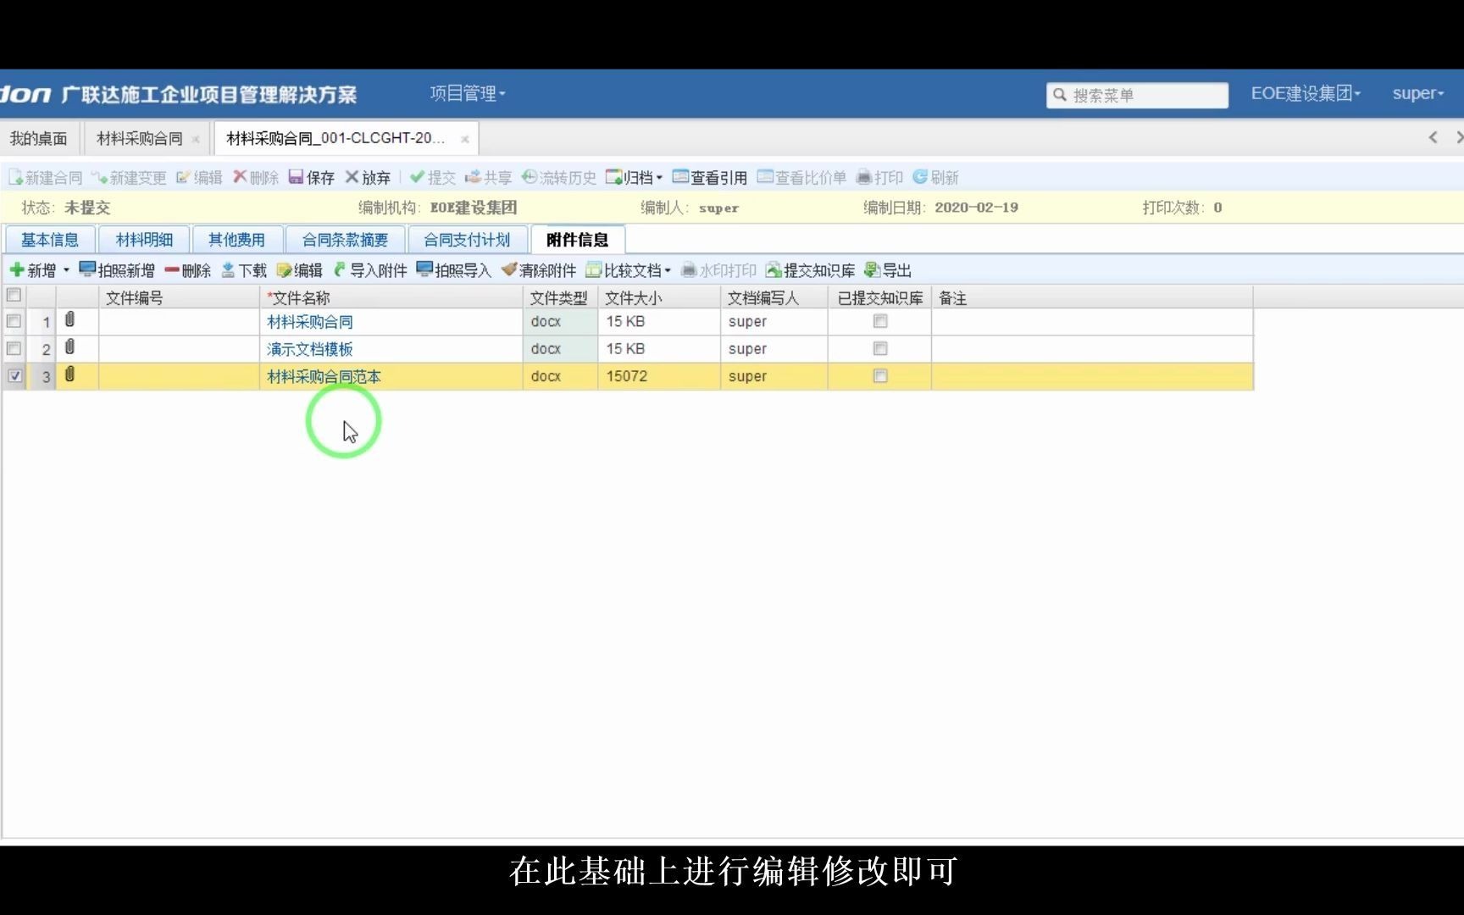1464x915 pixels.
Task: Refresh the page with 刷新
Action: click(935, 177)
